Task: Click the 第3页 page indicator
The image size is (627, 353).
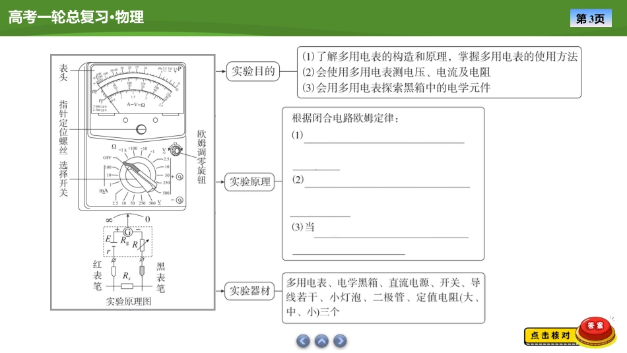Action: click(590, 18)
